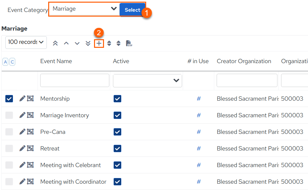Open the Event Category dropdown showing Marriage
The image size is (308, 190).
(84, 9)
